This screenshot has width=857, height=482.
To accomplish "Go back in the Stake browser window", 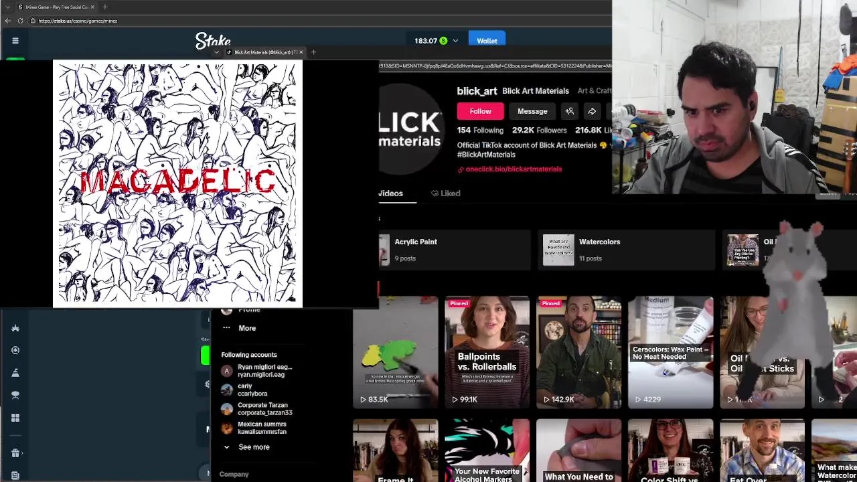I will point(7,21).
